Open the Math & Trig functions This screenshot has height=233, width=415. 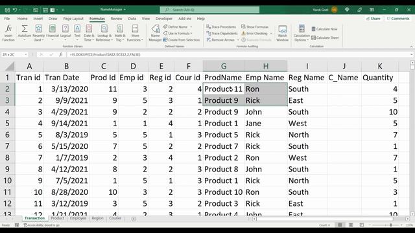point(119,33)
